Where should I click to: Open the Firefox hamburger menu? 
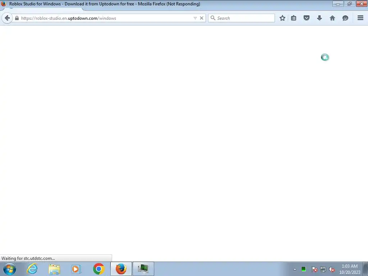(x=360, y=18)
